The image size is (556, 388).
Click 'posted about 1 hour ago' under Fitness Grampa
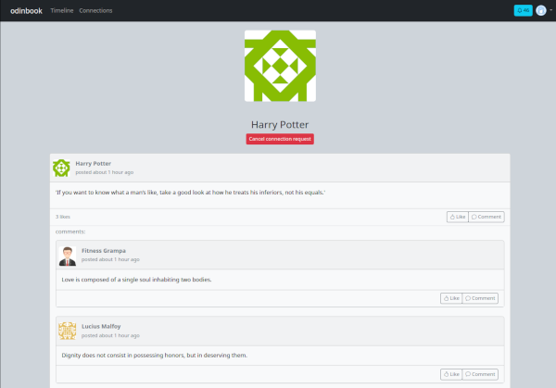(110, 259)
